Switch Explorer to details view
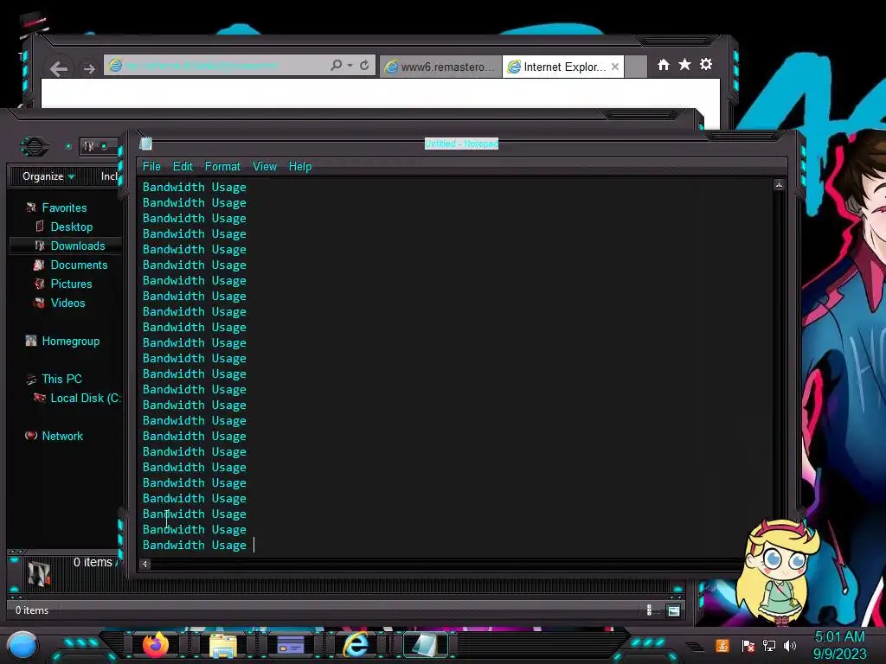This screenshot has height=664, width=886. pyautogui.click(x=649, y=610)
